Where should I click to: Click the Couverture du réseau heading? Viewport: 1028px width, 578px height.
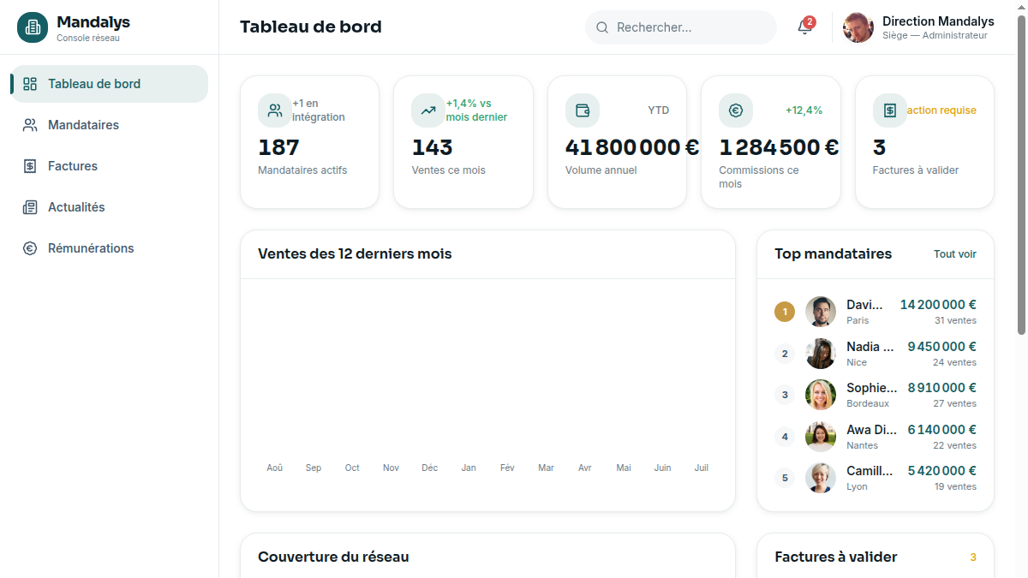[333, 557]
